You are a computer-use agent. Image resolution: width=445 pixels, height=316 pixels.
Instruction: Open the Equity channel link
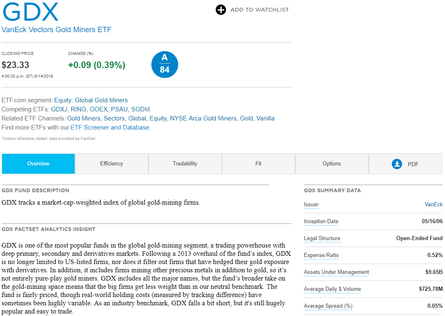pos(158,118)
